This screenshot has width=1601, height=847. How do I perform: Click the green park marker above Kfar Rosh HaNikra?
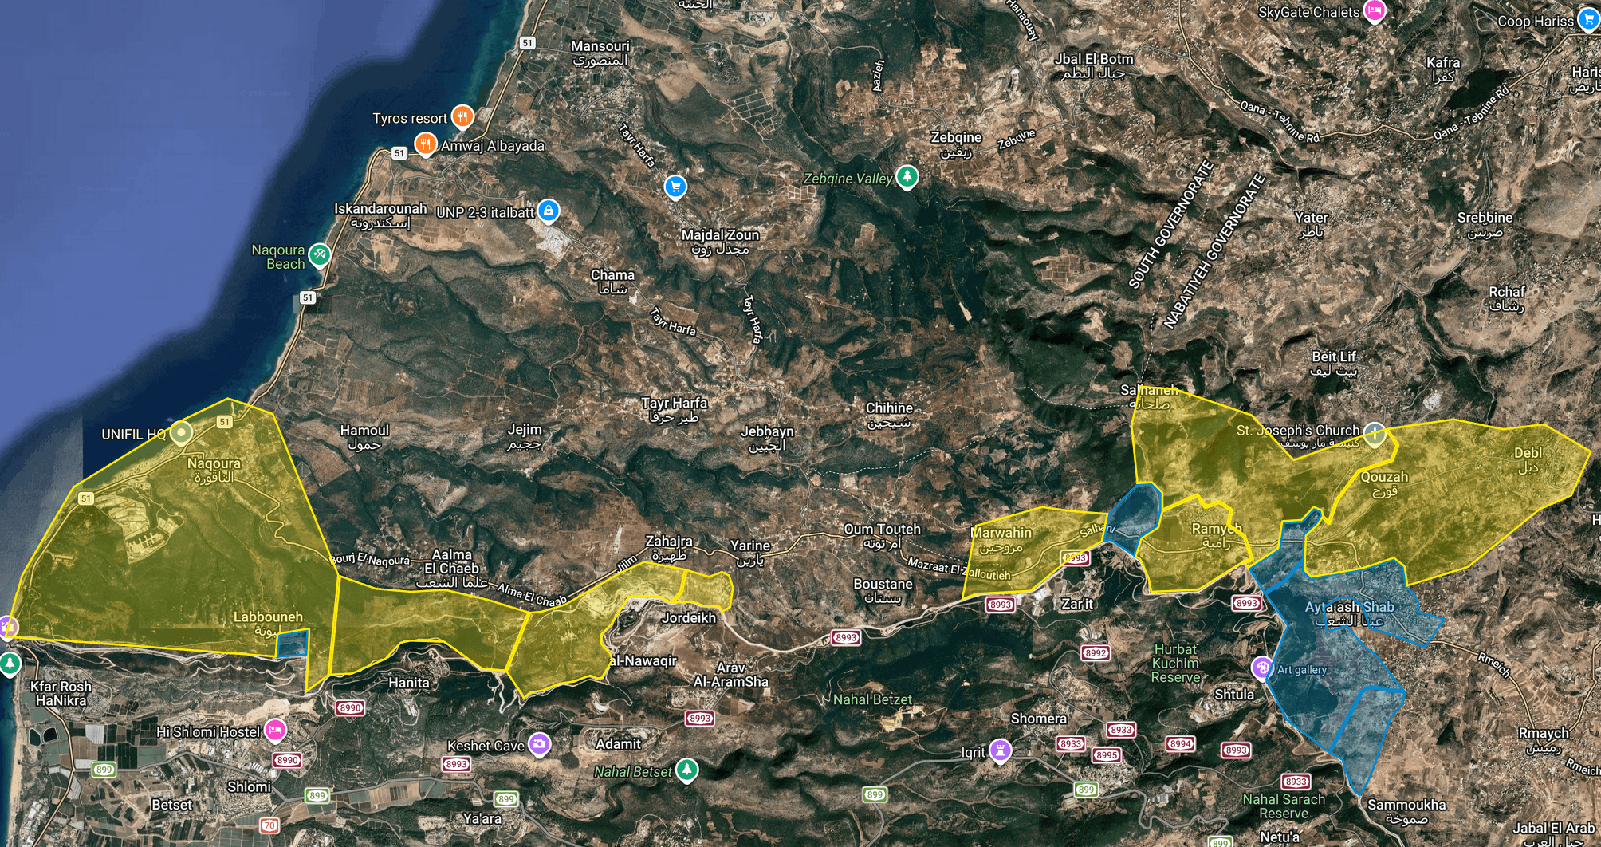10,664
